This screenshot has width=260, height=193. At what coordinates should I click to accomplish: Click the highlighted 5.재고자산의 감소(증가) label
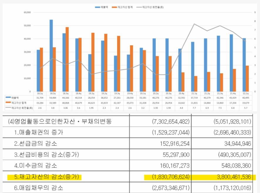(x=47, y=177)
